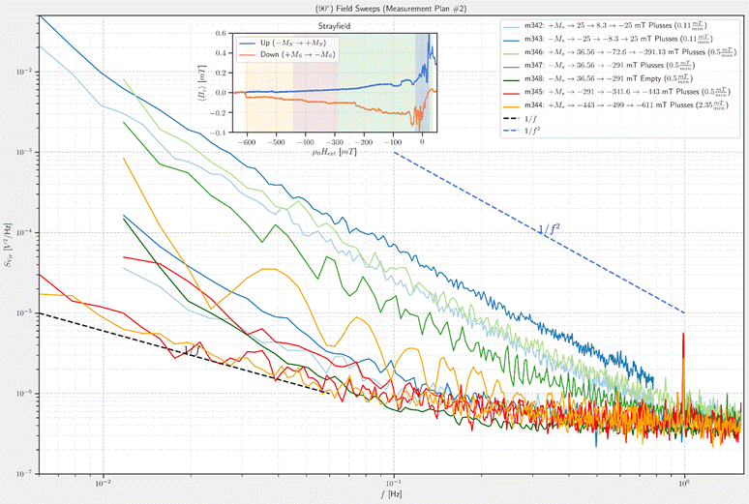Click the red spike peak at 1 Hz
The height and width of the screenshot is (504, 749).
click(x=684, y=336)
